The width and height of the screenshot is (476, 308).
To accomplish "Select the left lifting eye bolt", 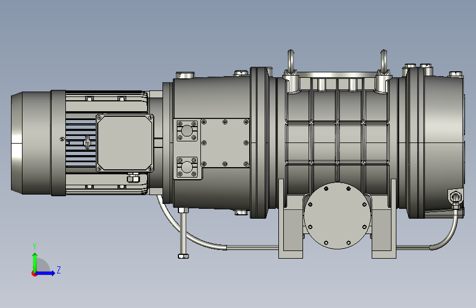I will click(x=291, y=61).
